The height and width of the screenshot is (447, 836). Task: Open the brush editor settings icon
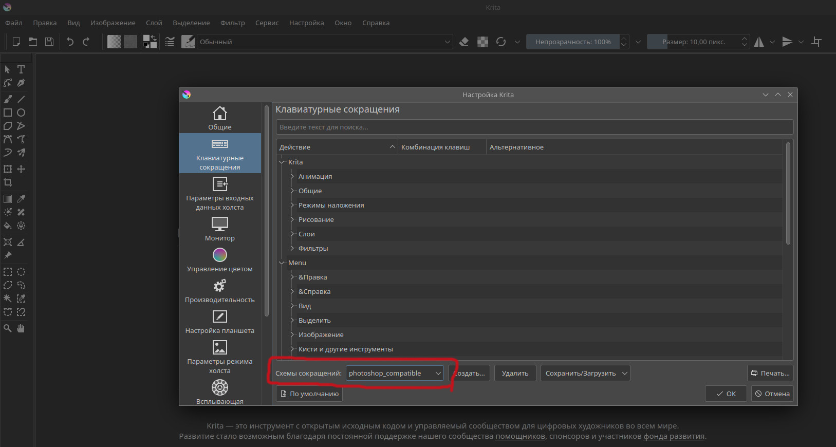(170, 42)
